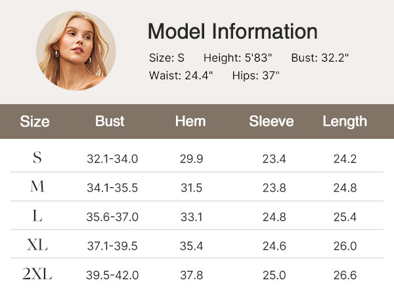Click the Hem column header
The height and width of the screenshot is (295, 394).
(190, 121)
